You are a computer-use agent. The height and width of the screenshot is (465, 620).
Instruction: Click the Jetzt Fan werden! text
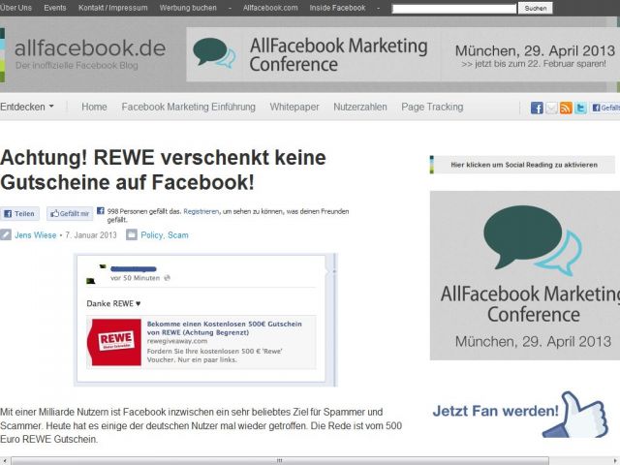pyautogui.click(x=495, y=411)
